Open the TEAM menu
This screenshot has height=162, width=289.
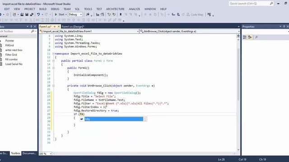coord(67,9)
